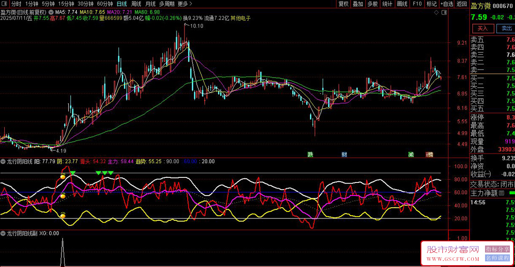The height and width of the screenshot is (267, 515).
Task: Click the first green triangle sell marker
Action: (x=73, y=173)
